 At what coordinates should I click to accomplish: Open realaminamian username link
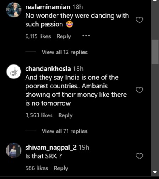[48, 7]
